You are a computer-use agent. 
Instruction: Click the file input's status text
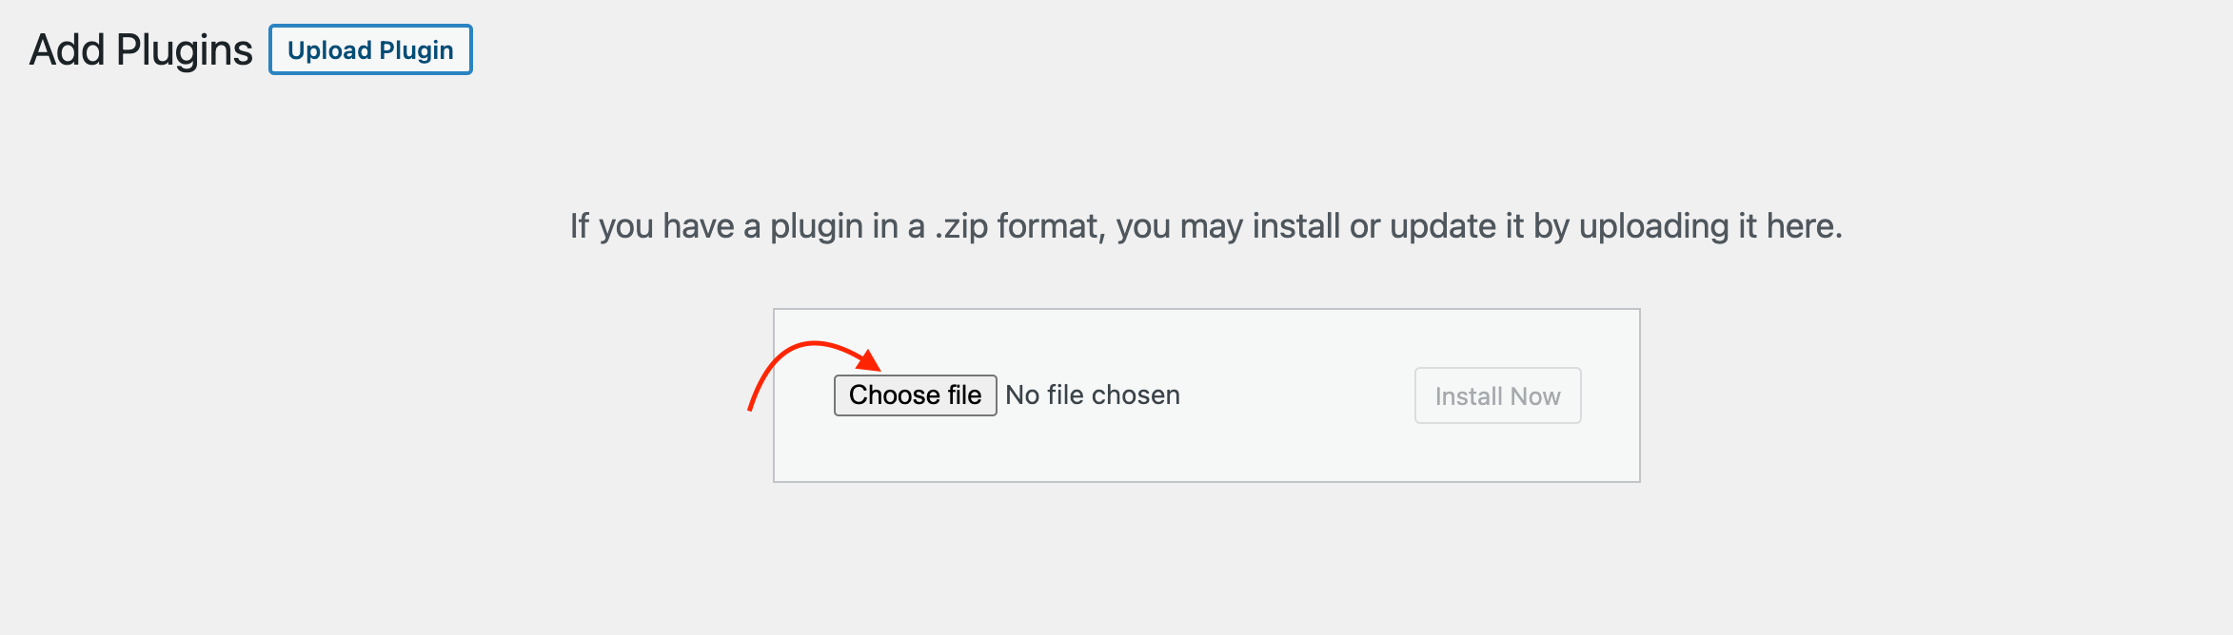click(1093, 395)
